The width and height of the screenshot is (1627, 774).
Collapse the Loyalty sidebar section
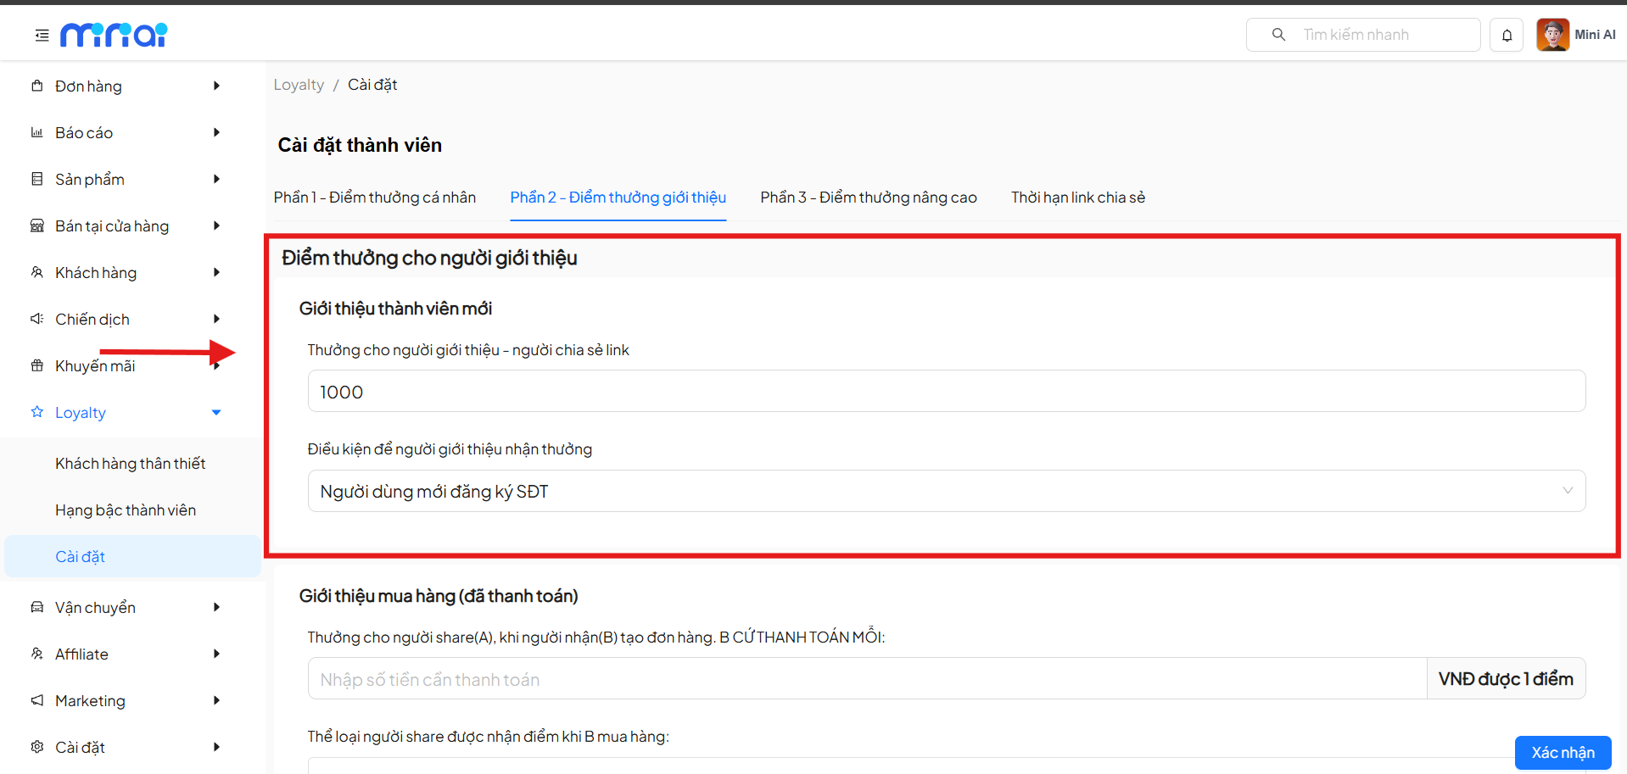point(216,412)
